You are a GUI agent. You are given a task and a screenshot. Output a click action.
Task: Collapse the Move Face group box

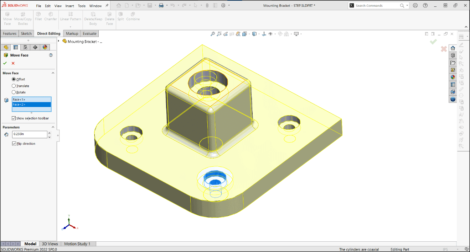click(53, 73)
